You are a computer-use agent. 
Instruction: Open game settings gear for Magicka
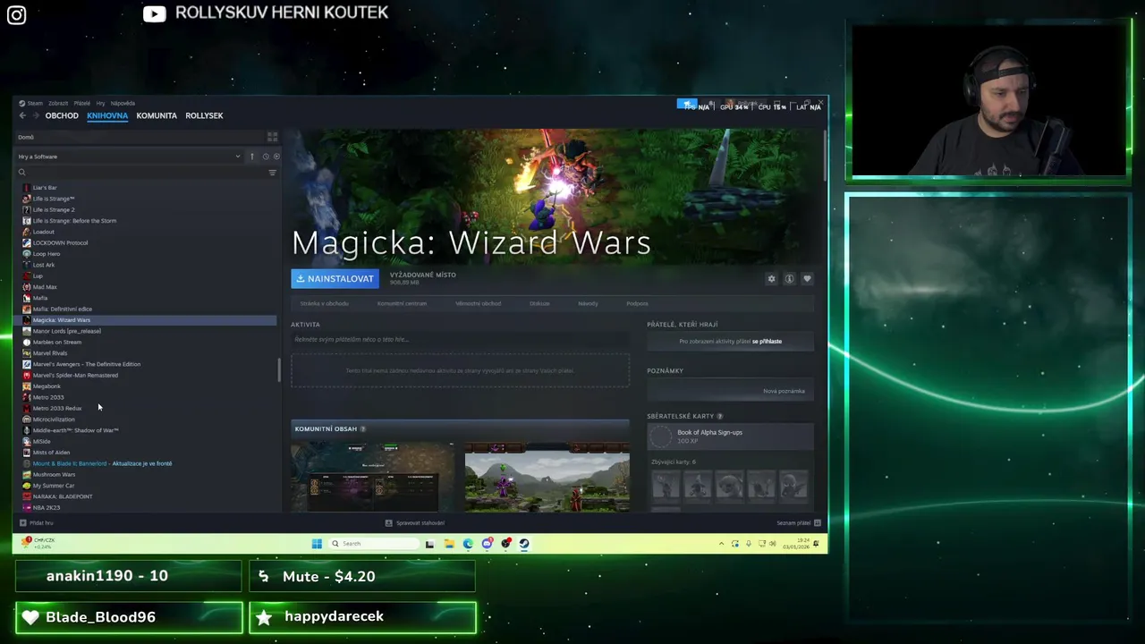(771, 279)
